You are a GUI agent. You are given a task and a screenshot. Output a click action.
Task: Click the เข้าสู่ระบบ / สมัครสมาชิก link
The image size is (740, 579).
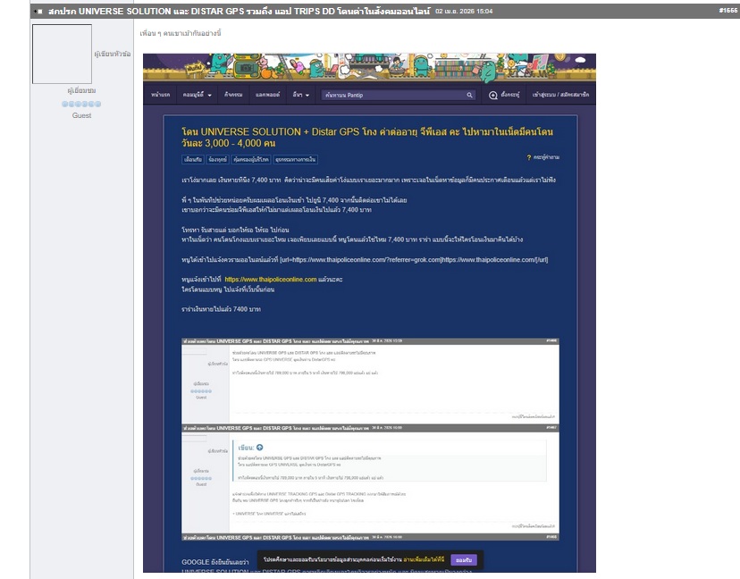click(x=560, y=95)
